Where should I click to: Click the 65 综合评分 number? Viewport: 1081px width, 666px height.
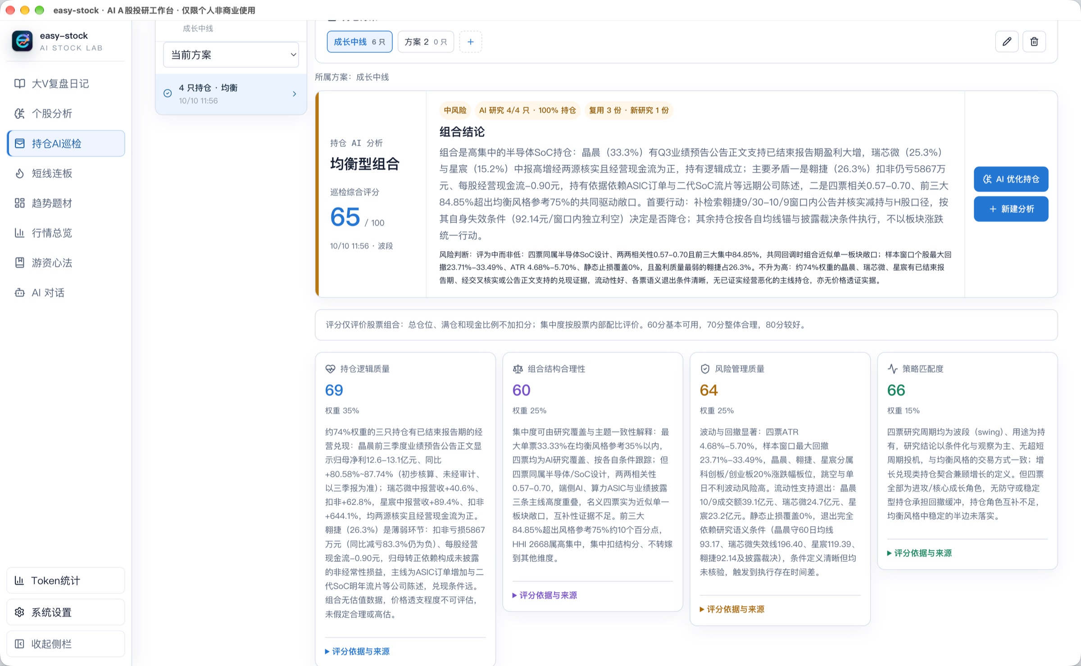(x=345, y=217)
